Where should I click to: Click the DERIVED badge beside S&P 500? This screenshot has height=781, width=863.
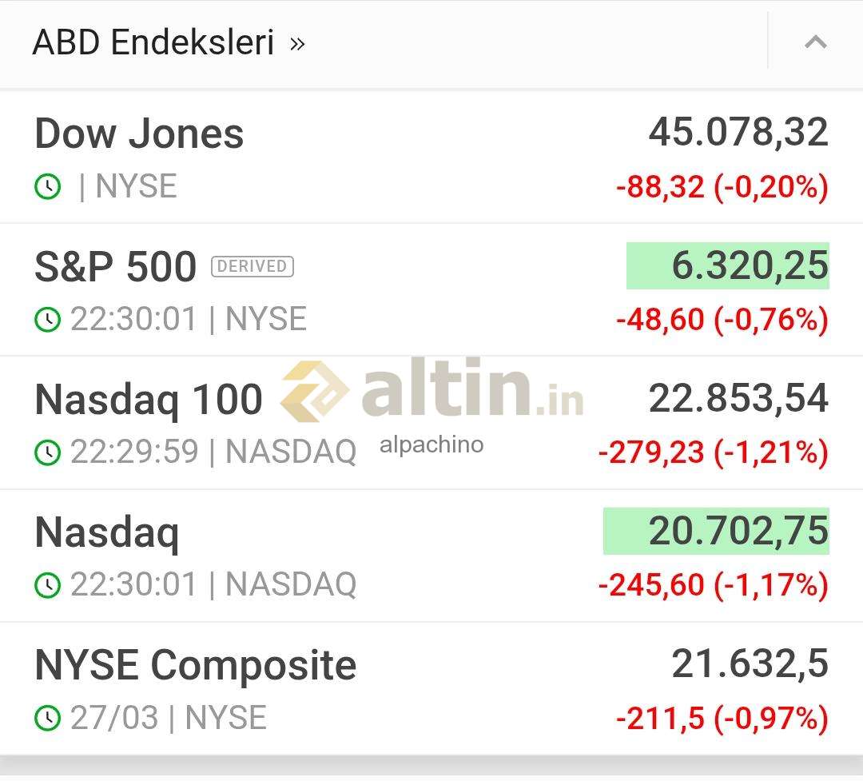click(253, 266)
